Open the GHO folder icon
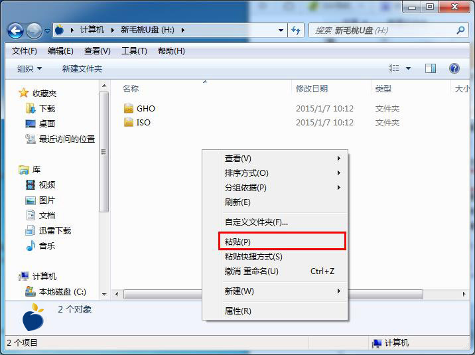This screenshot has height=355, width=475. [129, 108]
